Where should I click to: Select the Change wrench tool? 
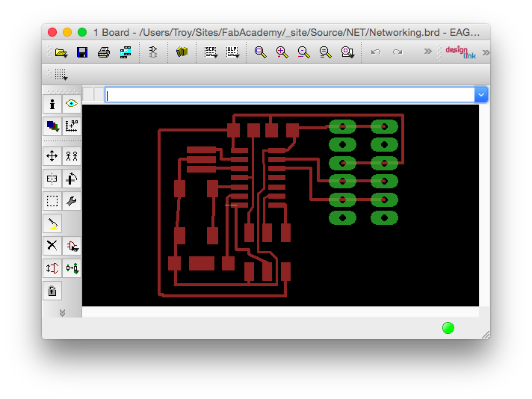[72, 201]
